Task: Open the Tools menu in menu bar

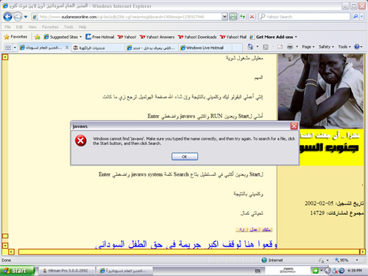Action: pos(68,27)
